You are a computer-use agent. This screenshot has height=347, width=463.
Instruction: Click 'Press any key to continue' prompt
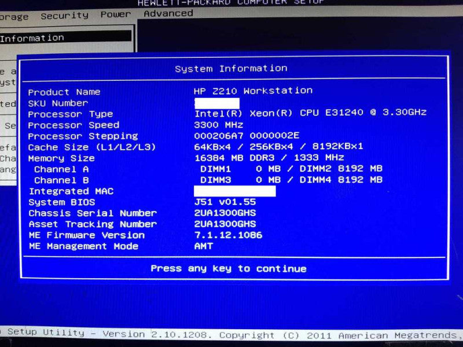229,268
